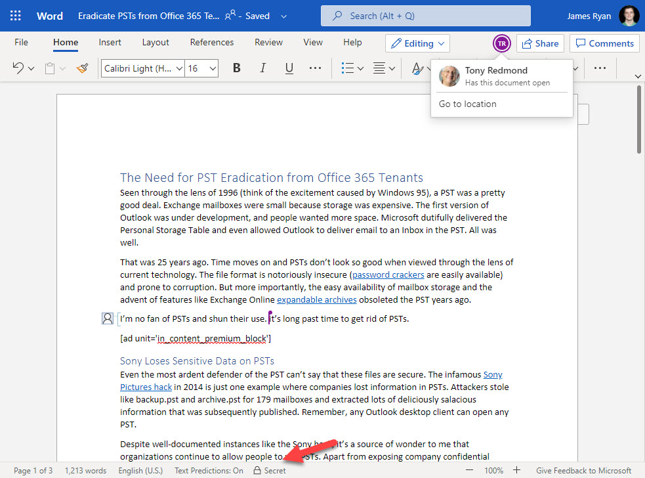Zoom out with the minus button

(x=469, y=470)
